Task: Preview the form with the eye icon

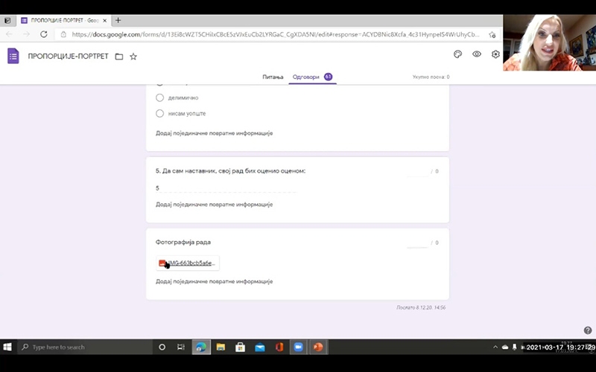Action: point(477,54)
